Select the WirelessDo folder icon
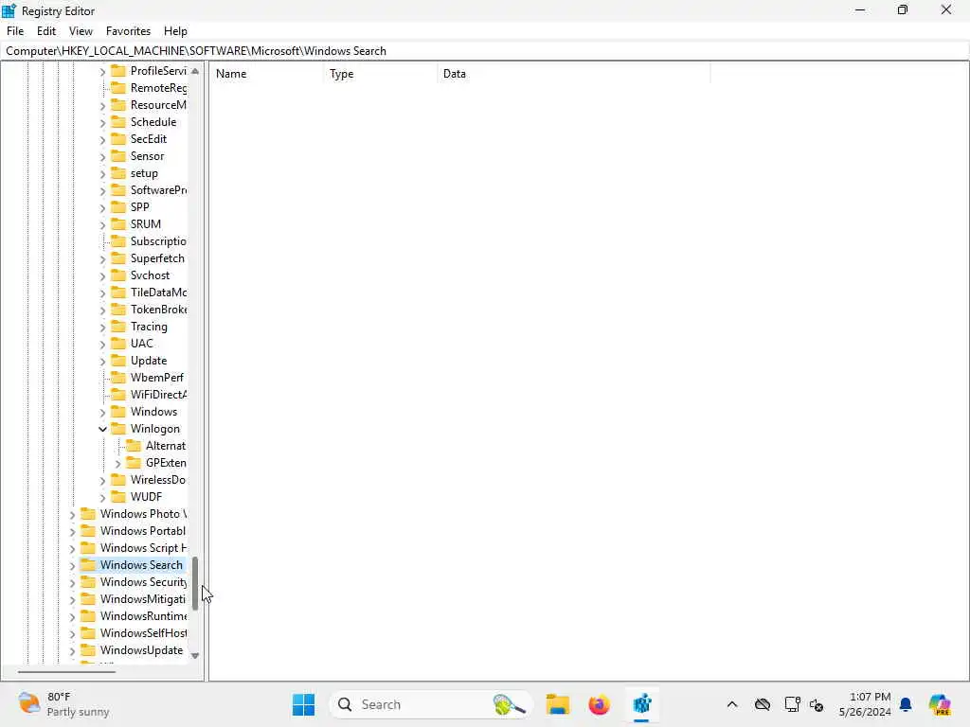This screenshot has height=727, width=970. (118, 480)
